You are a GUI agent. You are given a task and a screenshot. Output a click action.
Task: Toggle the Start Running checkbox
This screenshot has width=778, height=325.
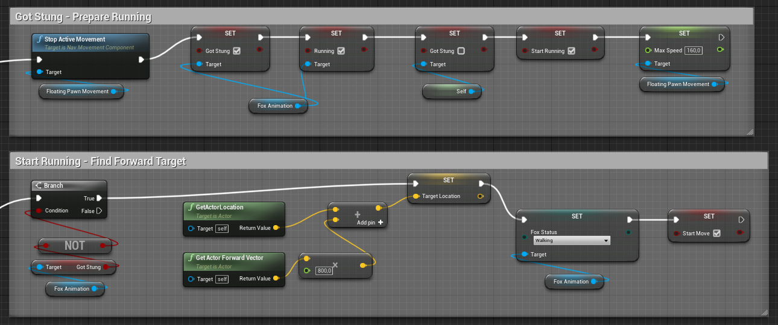[x=571, y=51]
